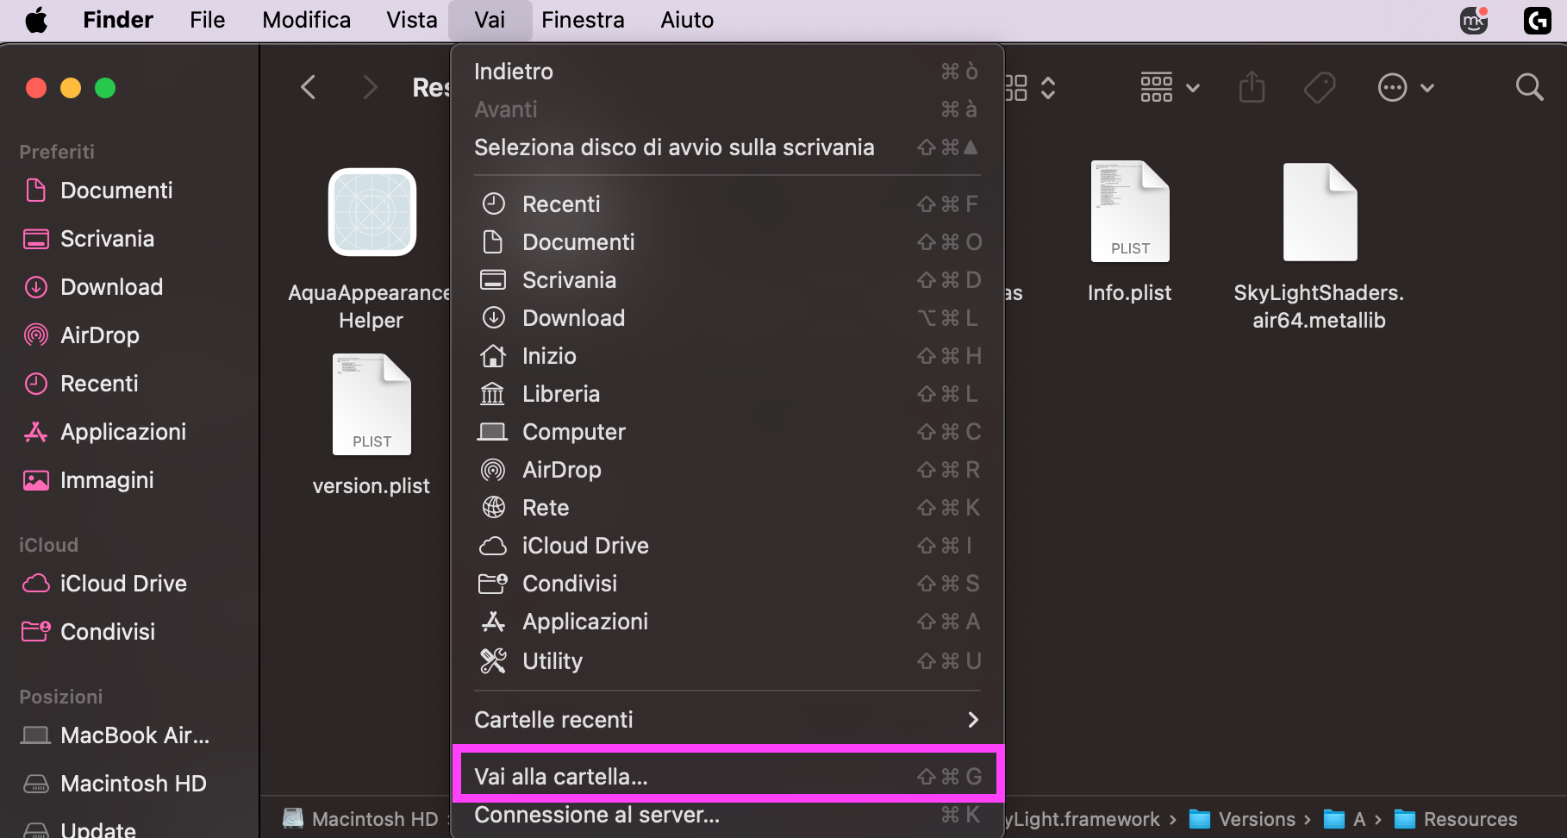Image resolution: width=1567 pixels, height=838 pixels.
Task: Select Documenti in the Preferiti sidebar
Action: 118,190
